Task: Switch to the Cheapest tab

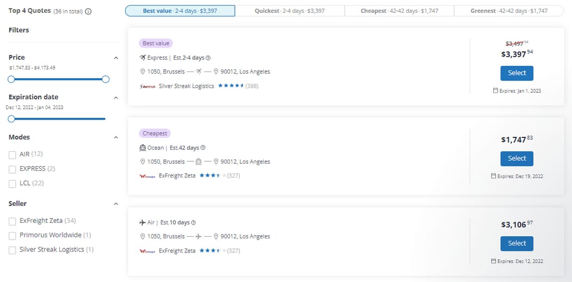Action: coord(400,11)
